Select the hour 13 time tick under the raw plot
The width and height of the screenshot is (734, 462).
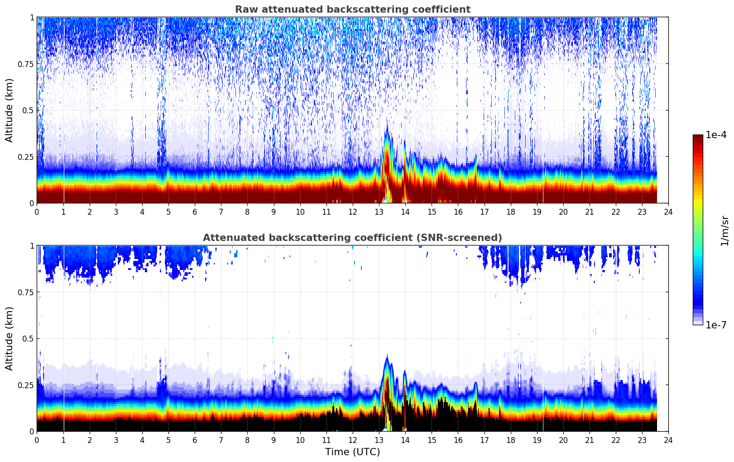click(379, 212)
